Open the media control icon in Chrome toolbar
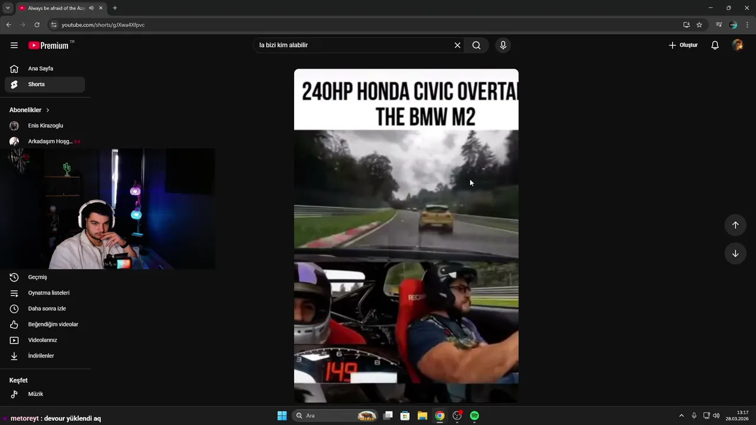The height and width of the screenshot is (425, 756). click(719, 25)
